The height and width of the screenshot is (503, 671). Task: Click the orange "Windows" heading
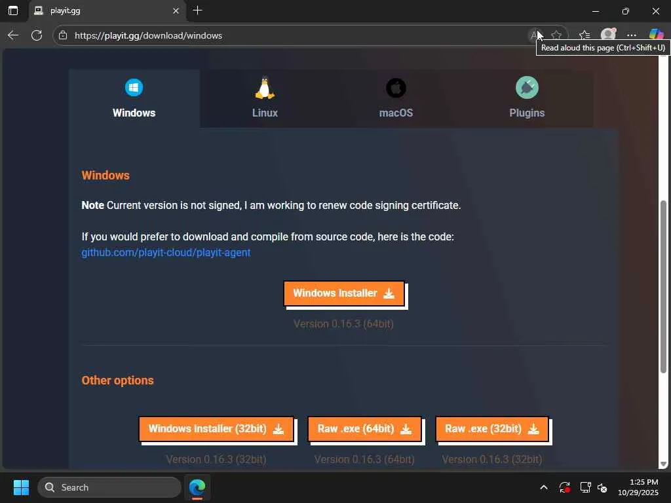(x=105, y=176)
